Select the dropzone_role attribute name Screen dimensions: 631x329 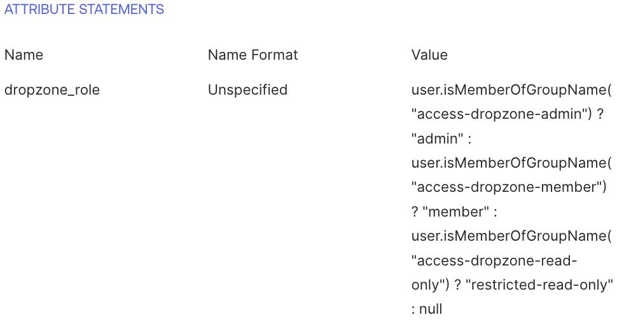pyautogui.click(x=52, y=90)
